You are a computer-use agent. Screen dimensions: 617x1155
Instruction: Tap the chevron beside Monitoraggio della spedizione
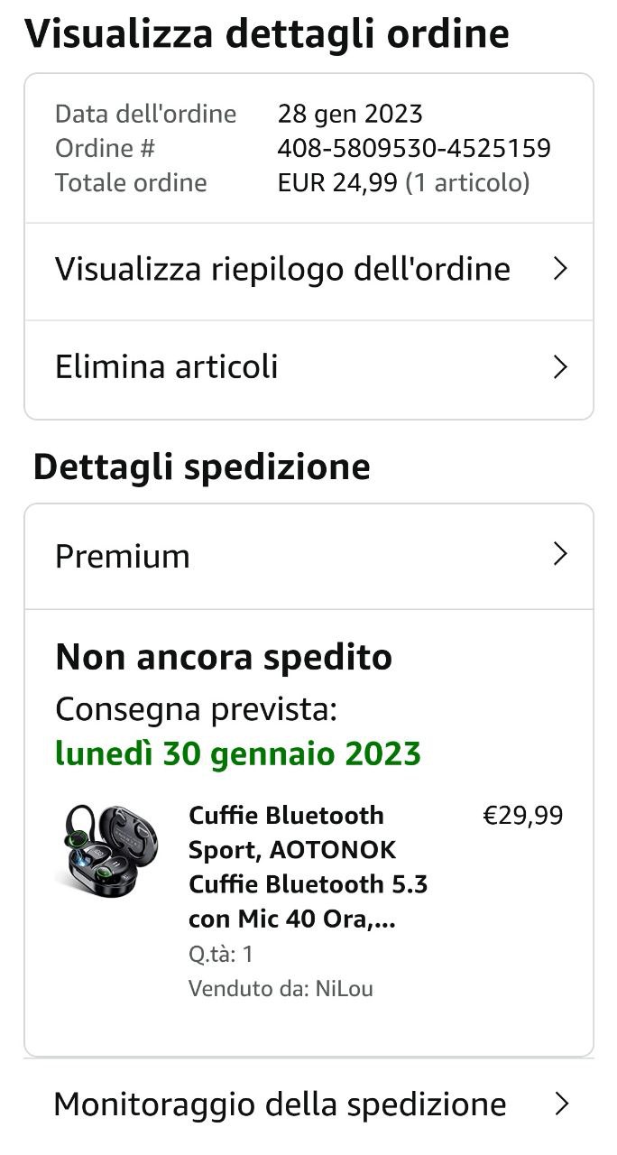561,1104
